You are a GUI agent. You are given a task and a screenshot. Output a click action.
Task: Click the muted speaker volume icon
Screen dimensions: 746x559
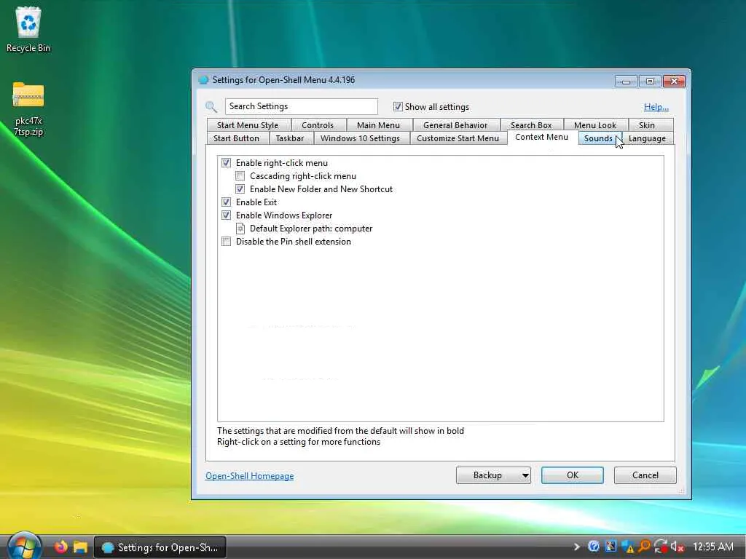click(677, 547)
